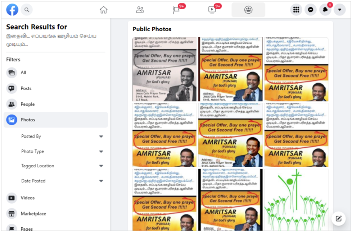Choose the People filter label
Screen dimensions: 352x232
(x=28, y=105)
